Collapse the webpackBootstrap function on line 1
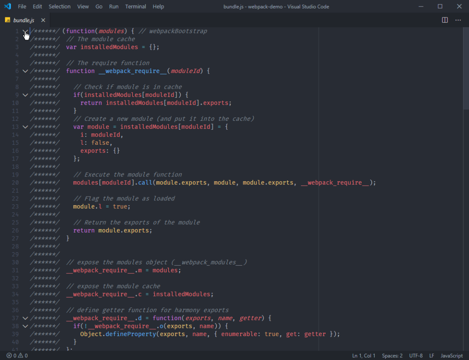Image resolution: width=469 pixels, height=360 pixels. (25, 31)
